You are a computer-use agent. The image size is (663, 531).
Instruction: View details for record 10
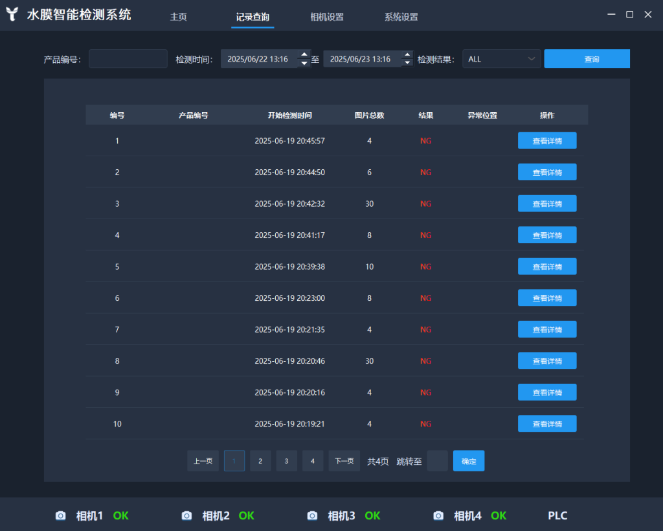[547, 423]
